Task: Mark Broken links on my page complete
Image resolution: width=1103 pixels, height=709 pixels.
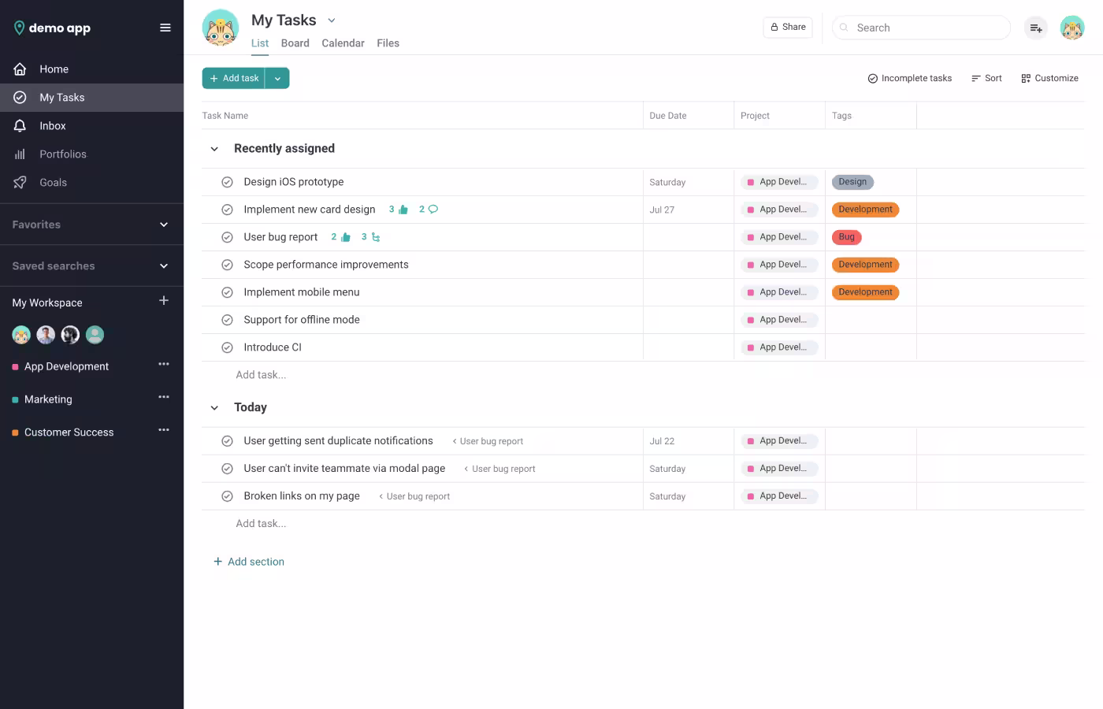Action: tap(227, 496)
